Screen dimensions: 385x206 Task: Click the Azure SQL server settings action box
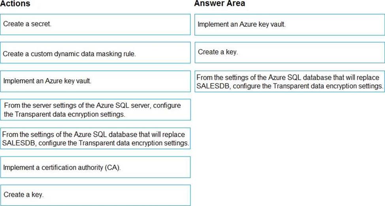(x=95, y=110)
